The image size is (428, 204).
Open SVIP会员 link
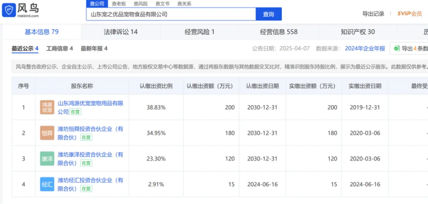410,14
